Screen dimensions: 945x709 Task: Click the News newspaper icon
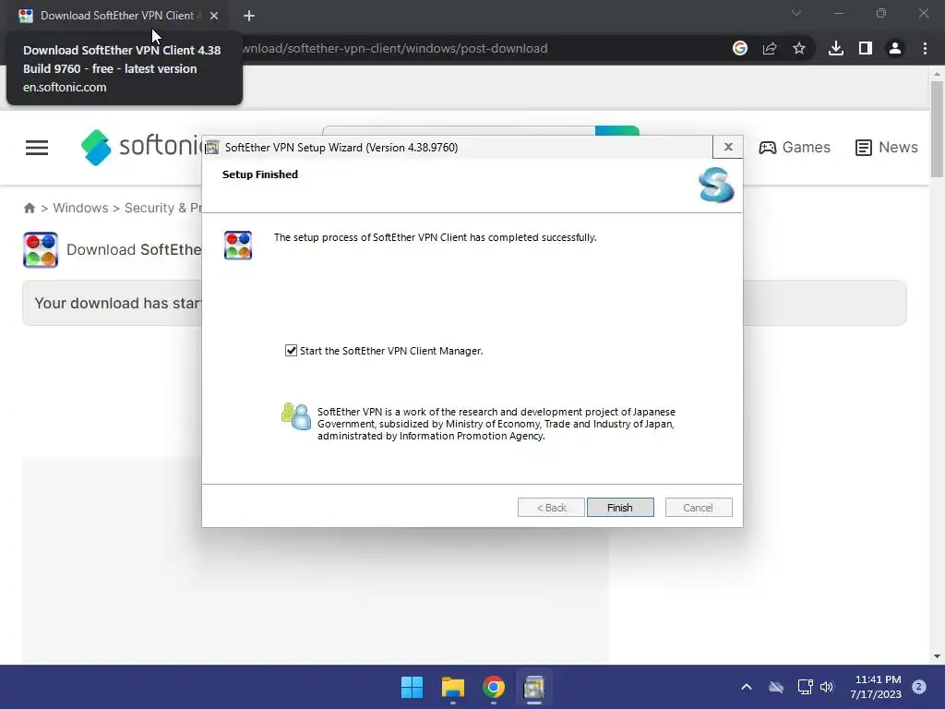863,148
